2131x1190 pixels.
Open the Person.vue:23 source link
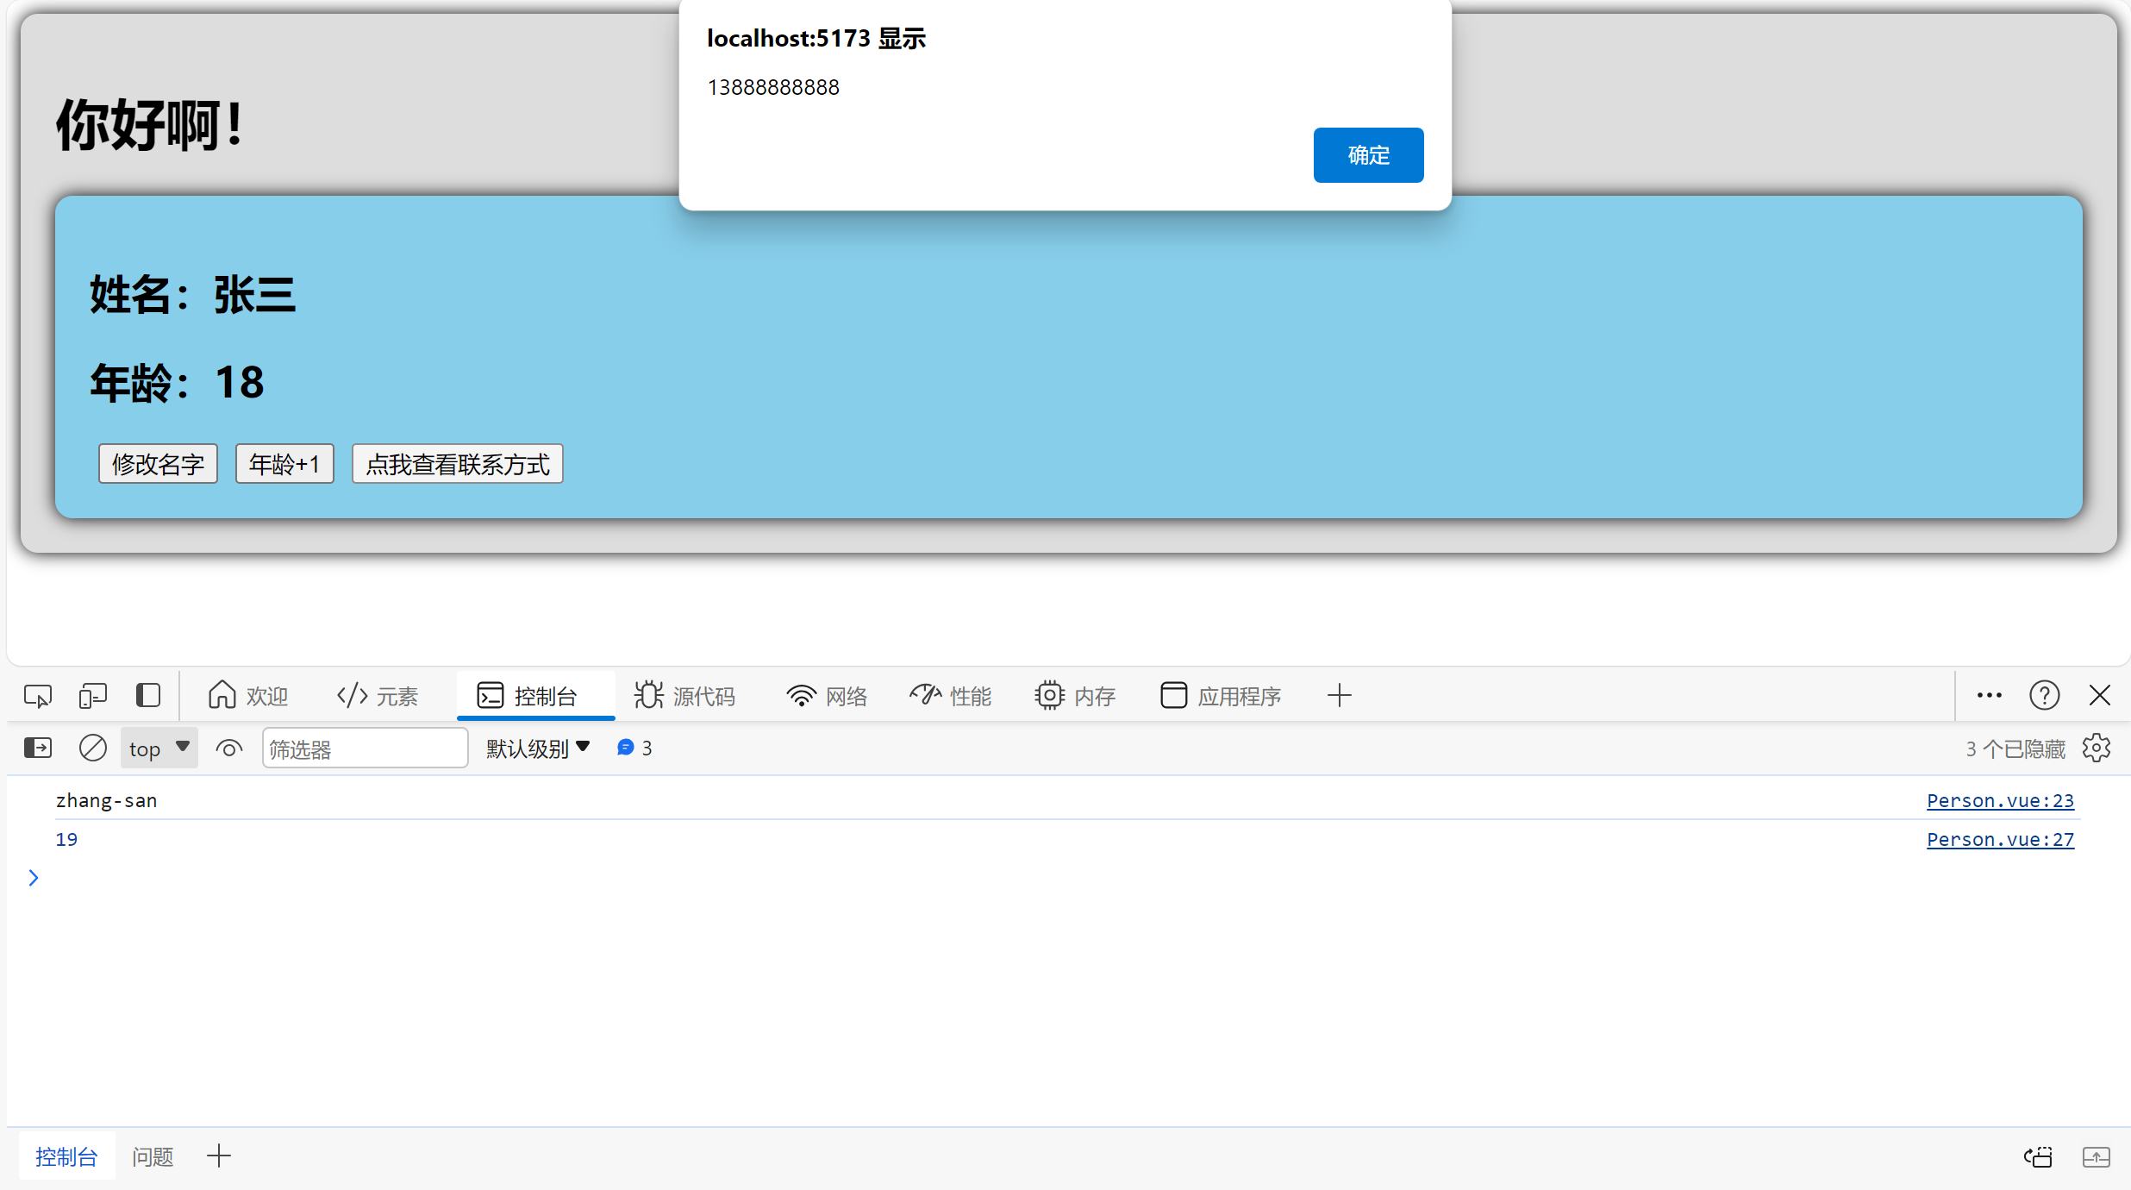point(2000,800)
